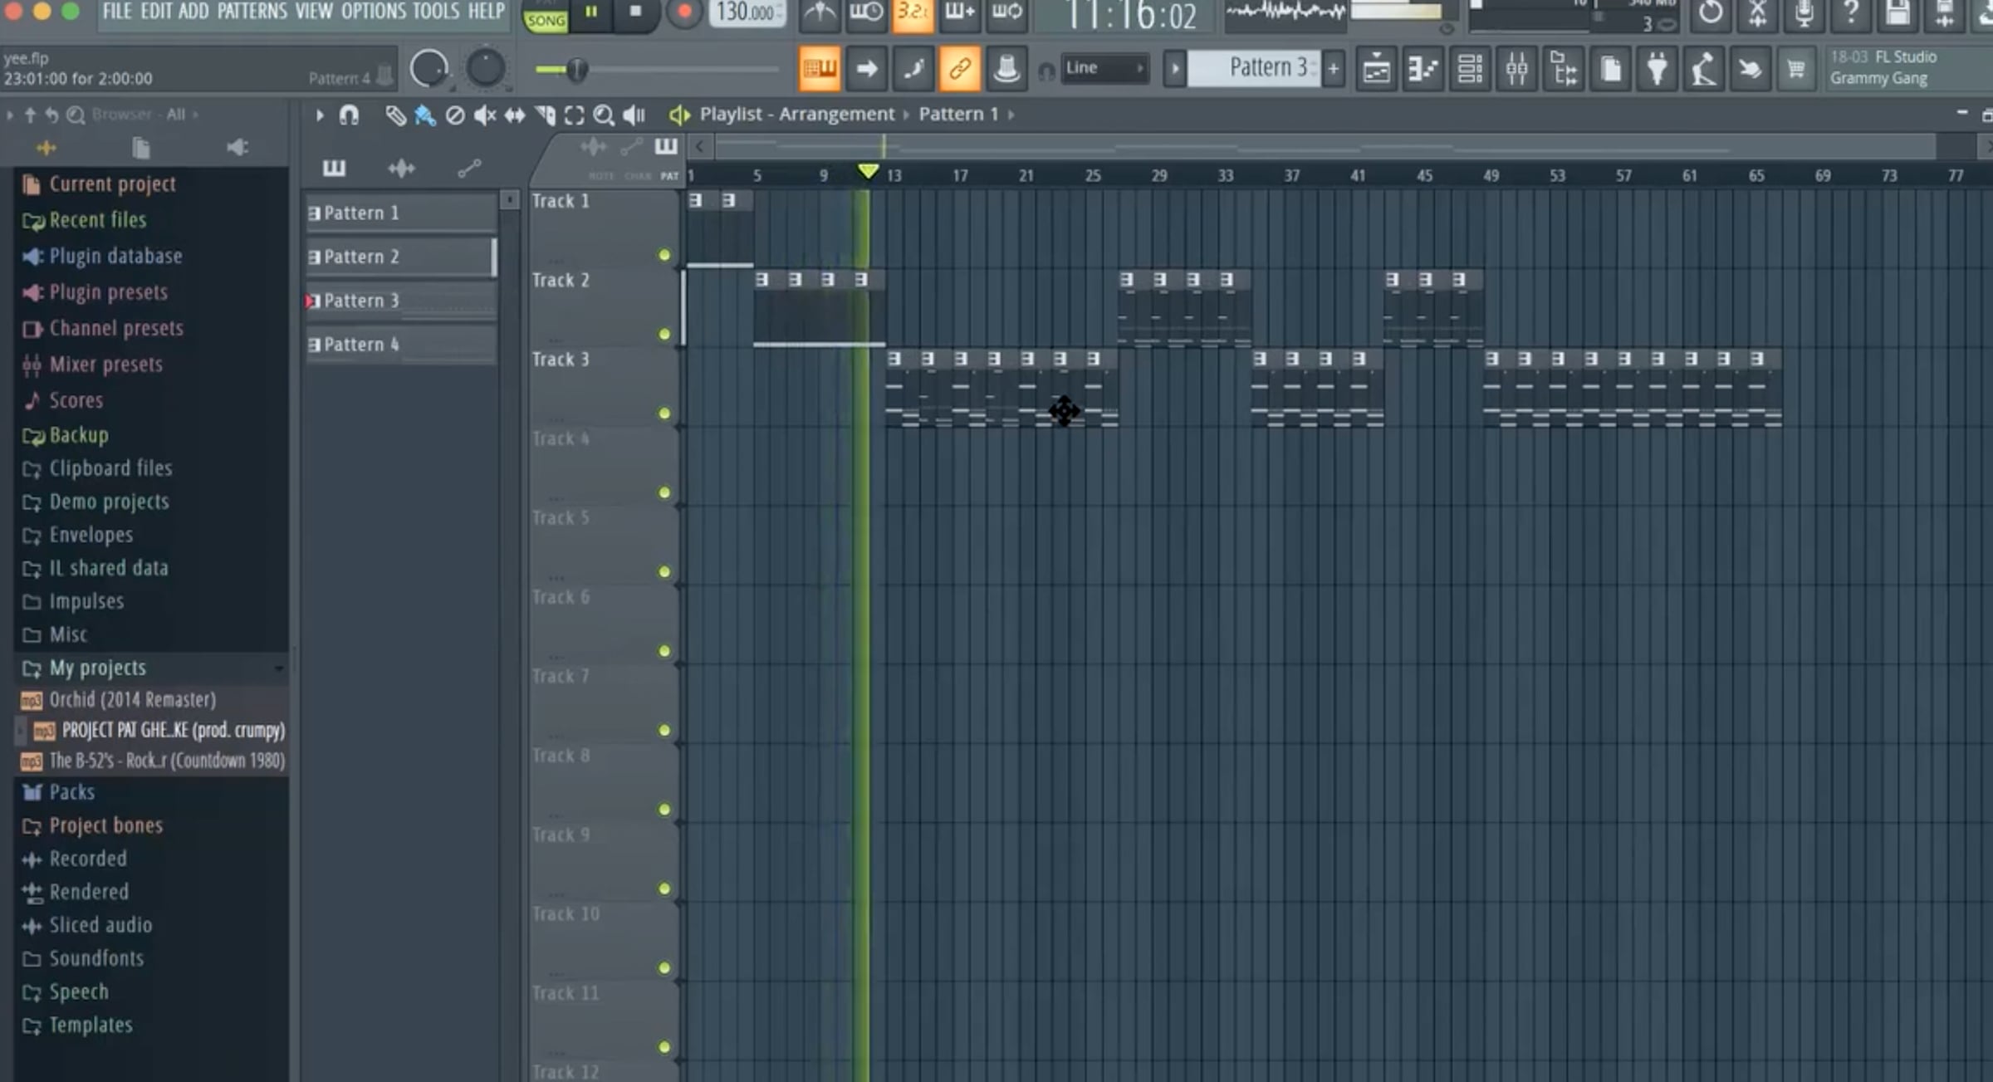Select Pattern 2 in the pattern picker
Screen dimensions: 1993x1082
tap(401, 257)
